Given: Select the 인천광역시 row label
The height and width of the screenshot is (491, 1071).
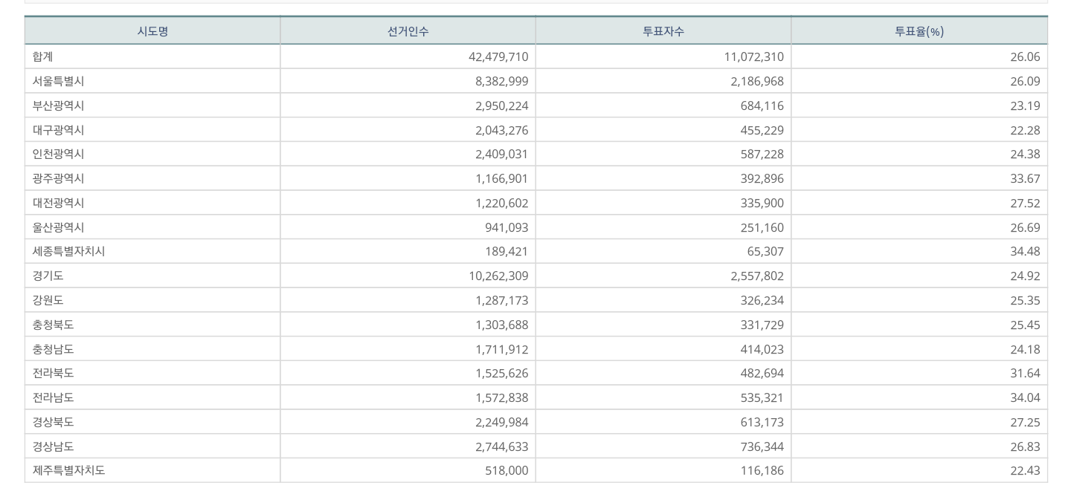Looking at the screenshot, I should coord(58,154).
